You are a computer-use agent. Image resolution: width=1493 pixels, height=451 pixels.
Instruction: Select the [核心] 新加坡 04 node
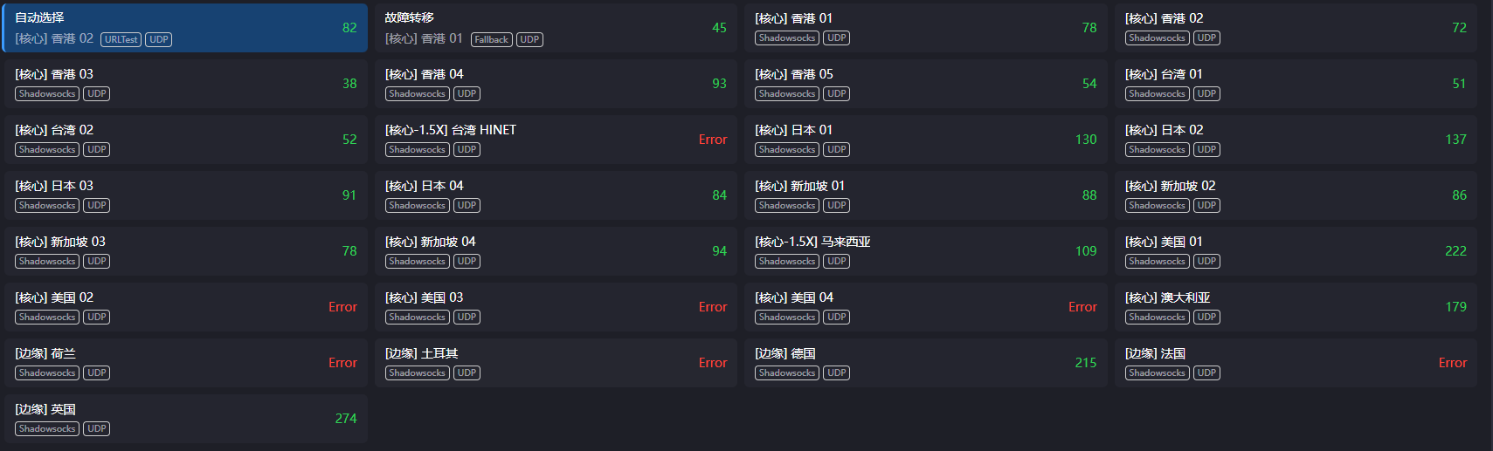click(x=556, y=251)
